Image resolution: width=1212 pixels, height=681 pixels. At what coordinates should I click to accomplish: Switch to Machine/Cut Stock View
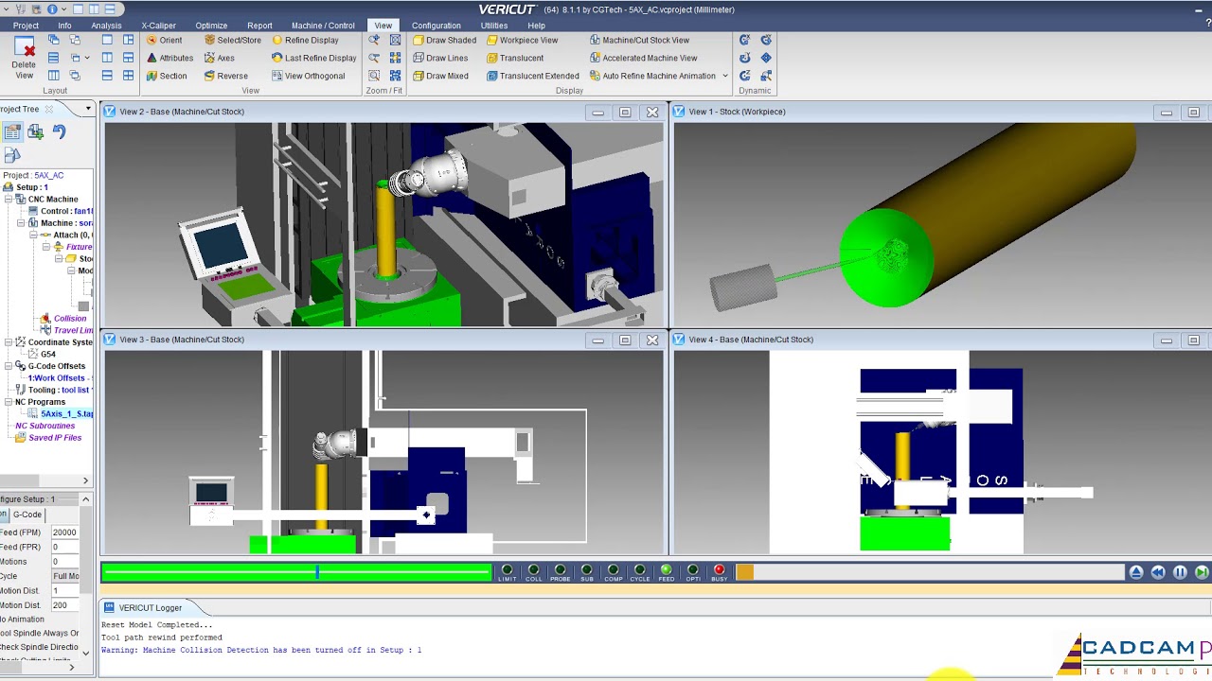click(639, 41)
